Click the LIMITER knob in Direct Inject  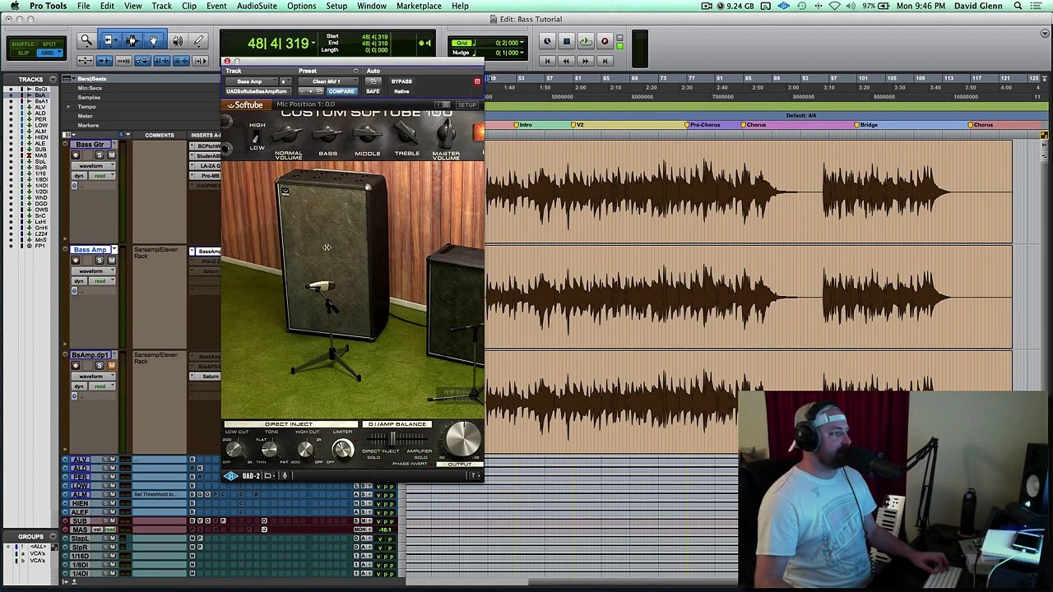coord(342,449)
